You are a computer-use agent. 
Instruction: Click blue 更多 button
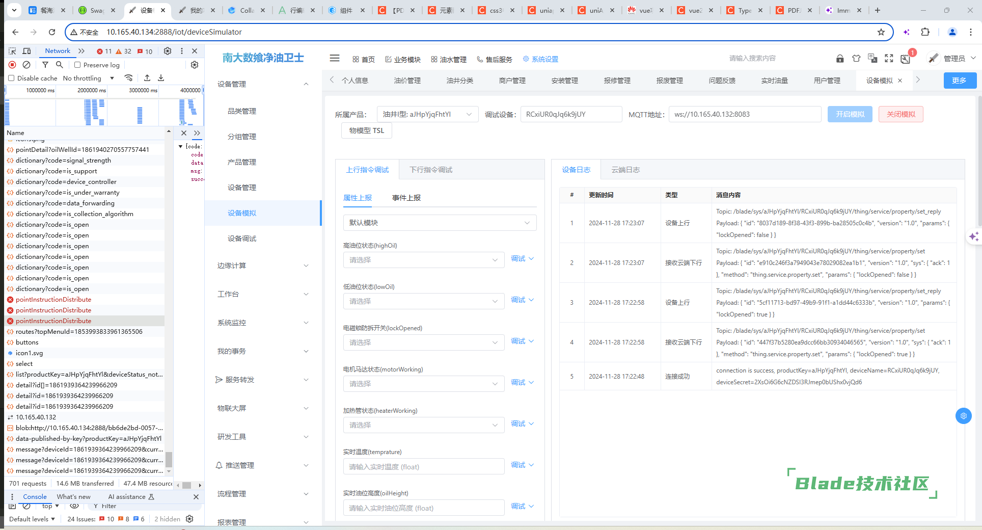click(960, 81)
